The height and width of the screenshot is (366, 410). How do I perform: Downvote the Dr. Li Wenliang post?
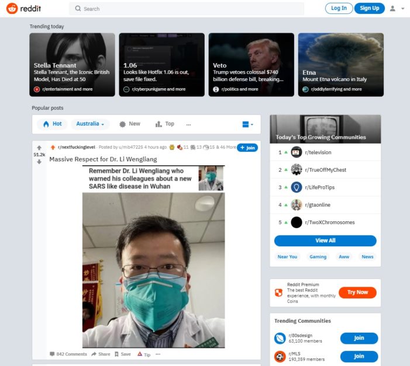(x=39, y=162)
